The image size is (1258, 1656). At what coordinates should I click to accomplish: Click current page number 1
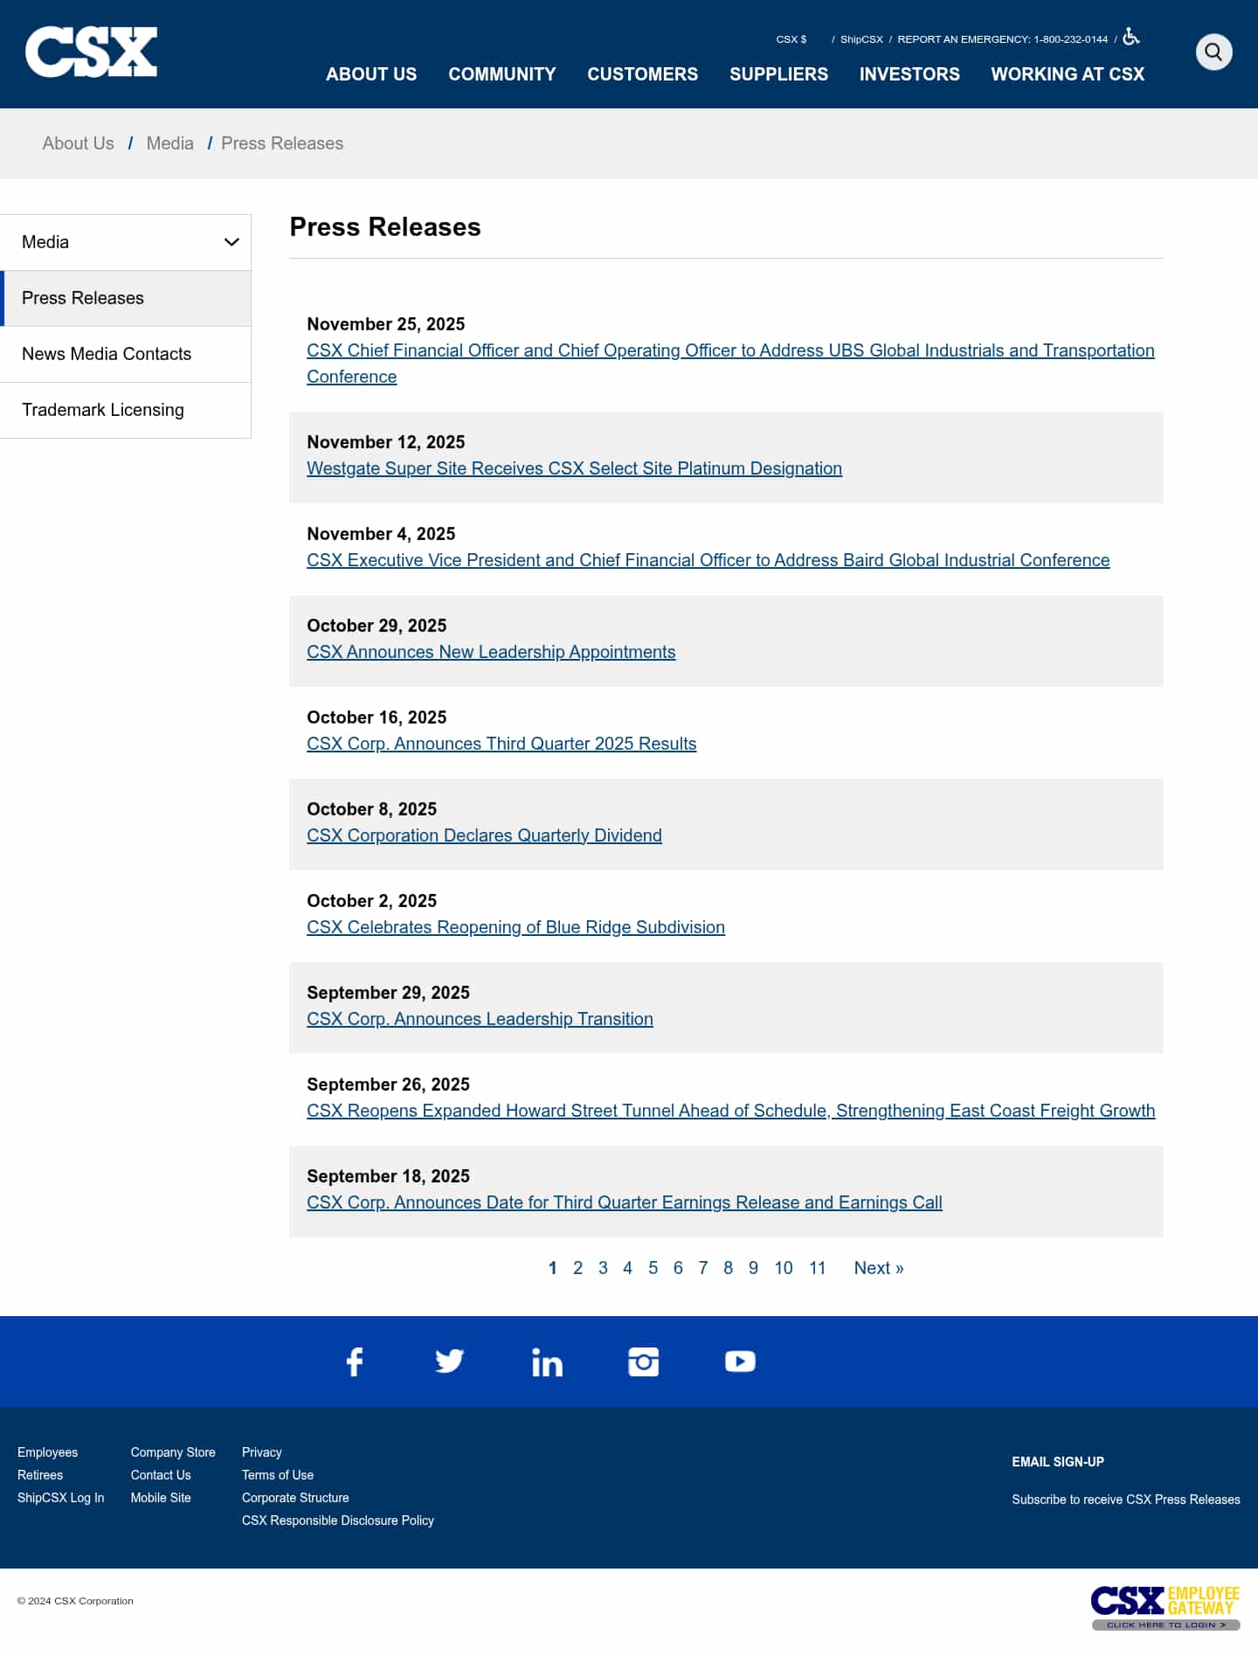552,1268
